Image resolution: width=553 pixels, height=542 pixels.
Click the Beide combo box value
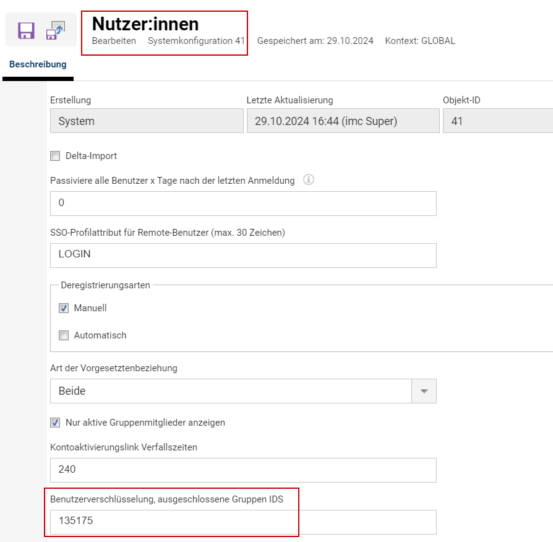(230, 391)
